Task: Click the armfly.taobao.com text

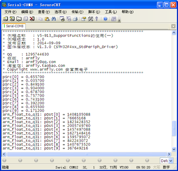Action: tap(45, 65)
